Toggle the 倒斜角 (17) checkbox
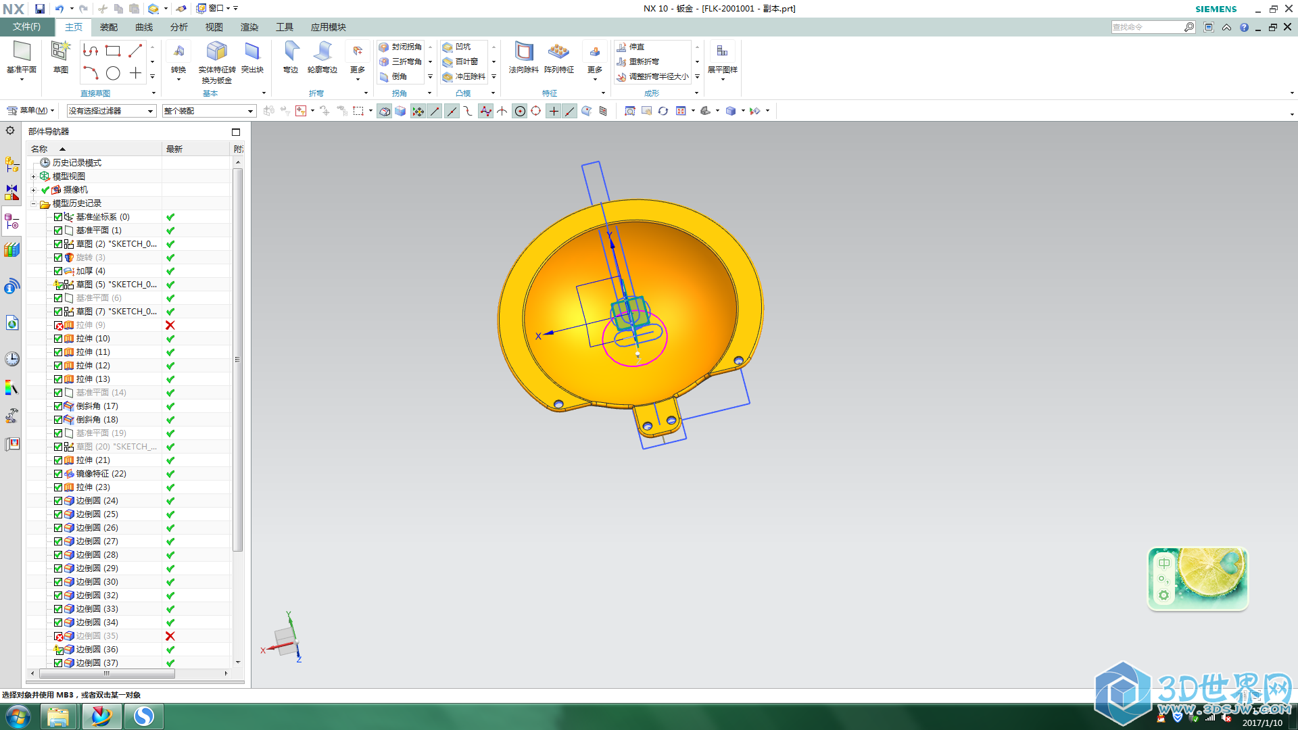Screen dimensions: 1298x730 (x=58, y=406)
